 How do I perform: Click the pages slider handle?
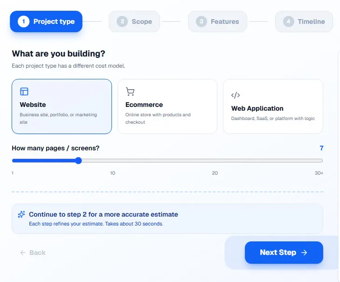click(78, 161)
